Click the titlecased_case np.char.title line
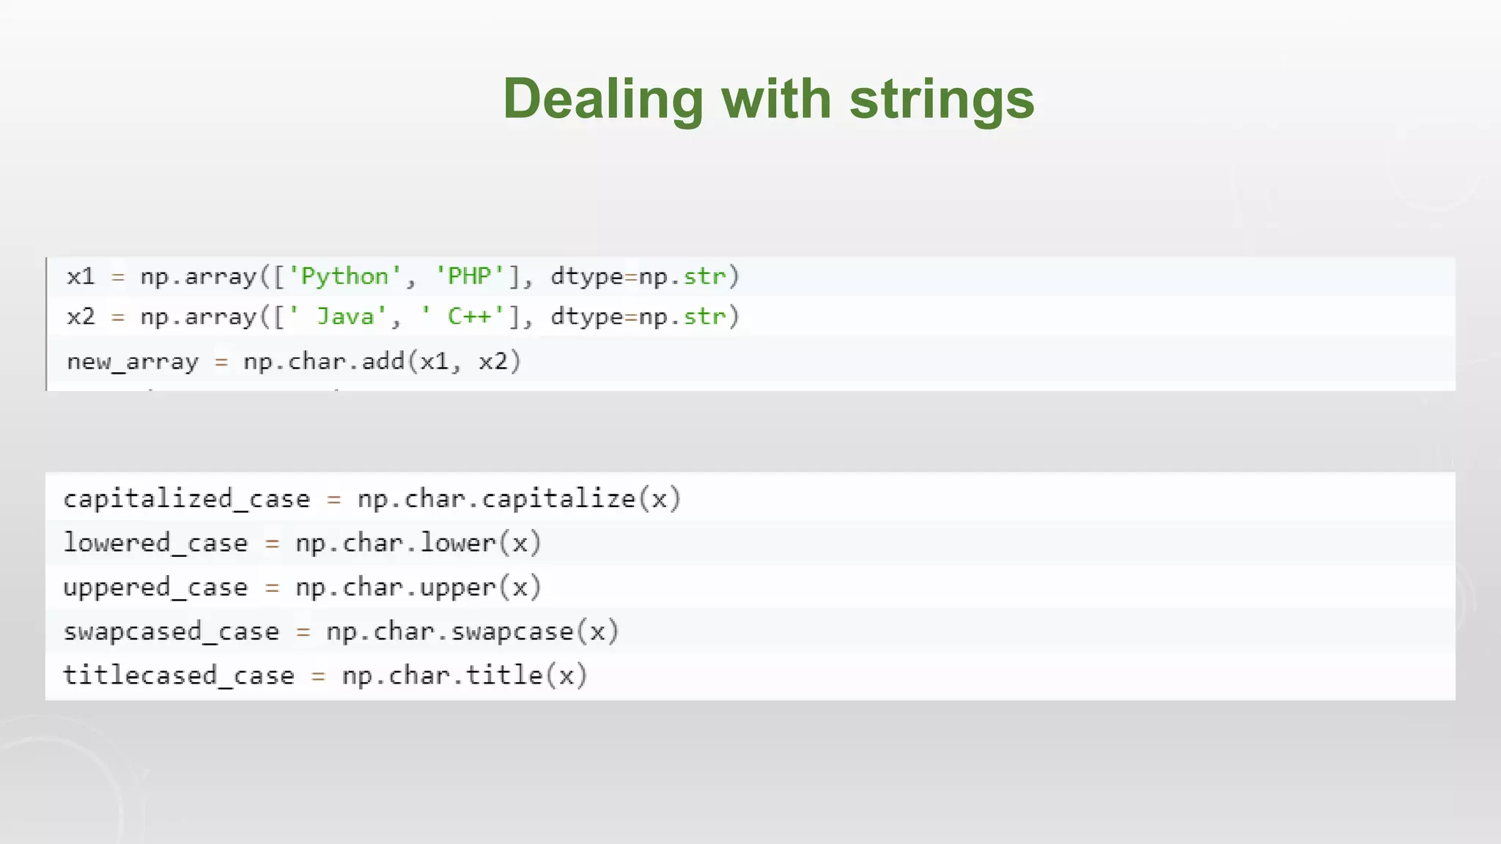Viewport: 1501px width, 844px height. [325, 675]
